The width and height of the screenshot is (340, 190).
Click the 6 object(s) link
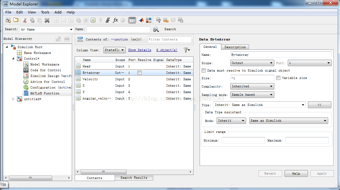(x=167, y=50)
